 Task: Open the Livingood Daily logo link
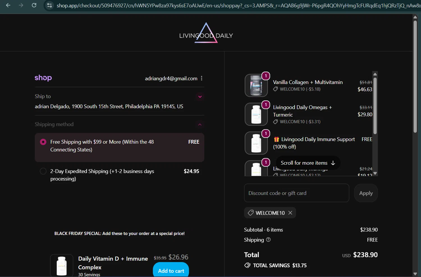206,33
